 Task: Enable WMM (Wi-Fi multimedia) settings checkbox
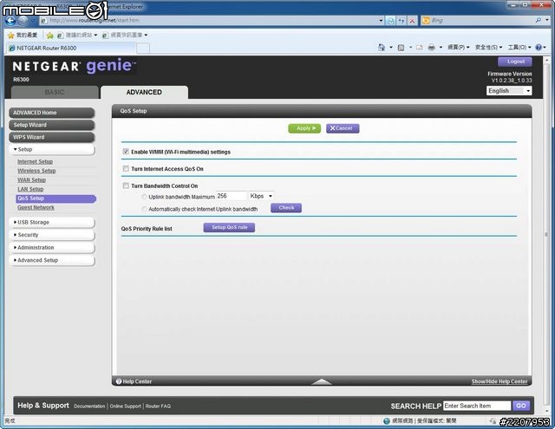click(x=126, y=152)
